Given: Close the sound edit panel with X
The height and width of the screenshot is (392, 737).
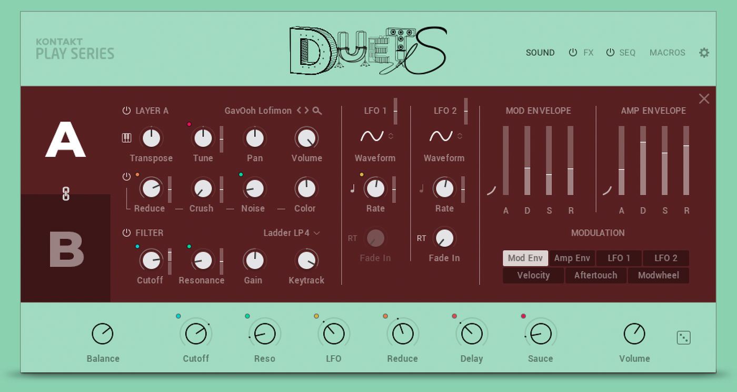Looking at the screenshot, I should pyautogui.click(x=704, y=99).
